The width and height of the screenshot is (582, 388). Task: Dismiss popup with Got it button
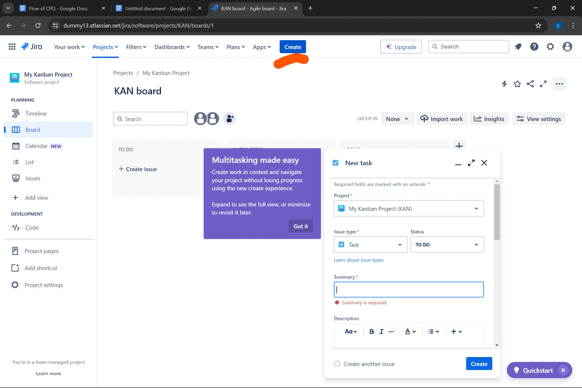click(x=300, y=226)
